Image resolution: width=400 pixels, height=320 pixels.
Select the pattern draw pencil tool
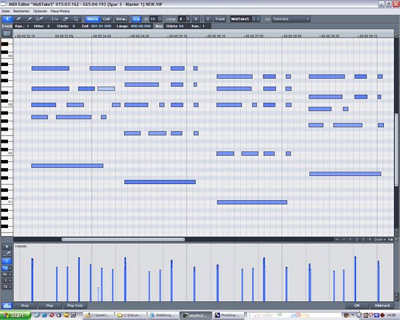pos(40,19)
